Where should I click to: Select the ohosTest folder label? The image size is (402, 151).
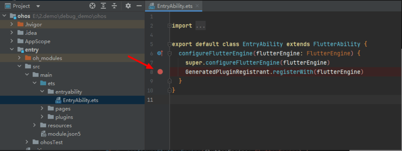51,142
